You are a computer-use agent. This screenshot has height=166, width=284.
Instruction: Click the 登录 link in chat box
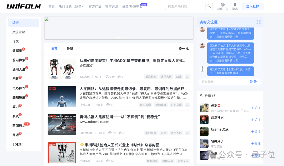[x=253, y=82]
